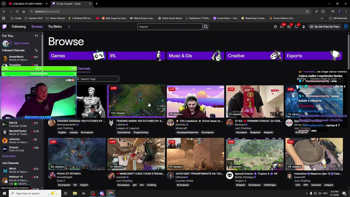Expand followed channels with Show More

tap(9, 156)
